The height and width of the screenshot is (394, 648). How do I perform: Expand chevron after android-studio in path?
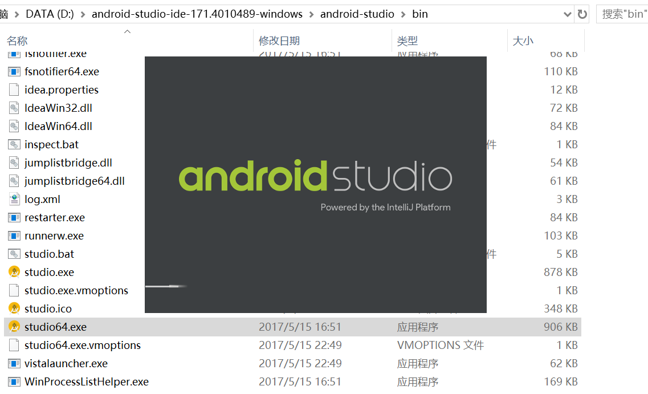[403, 14]
